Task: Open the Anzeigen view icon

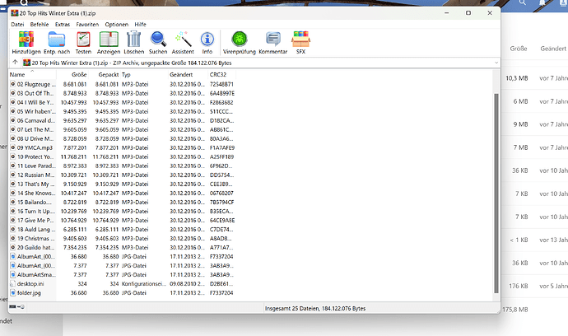Action: pos(109,40)
